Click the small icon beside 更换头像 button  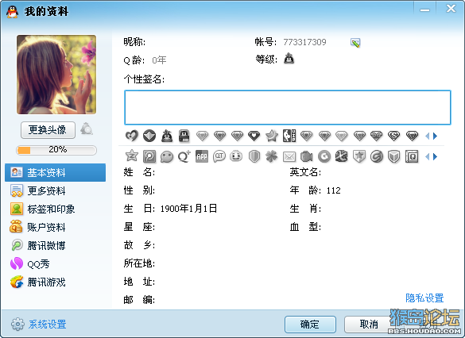[87, 129]
